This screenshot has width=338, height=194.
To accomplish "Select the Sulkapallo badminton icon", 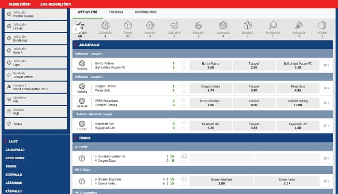I will 299,26.
